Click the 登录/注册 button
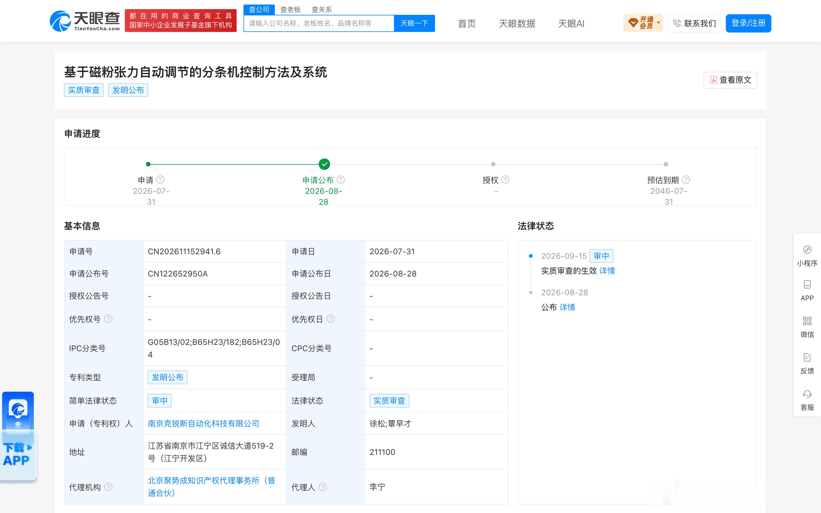Image resolution: width=821 pixels, height=513 pixels. pyautogui.click(x=748, y=23)
